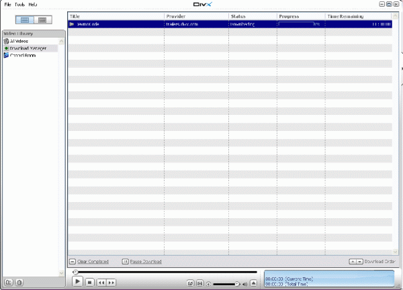Click the Total Time readout
This screenshot has height=290, width=403.
tap(286, 284)
